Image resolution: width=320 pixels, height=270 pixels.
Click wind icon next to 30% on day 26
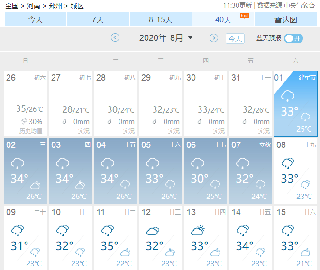pyautogui.click(x=24, y=122)
